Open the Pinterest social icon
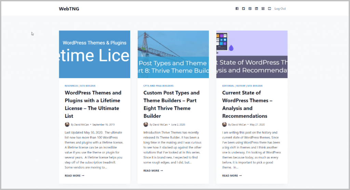Viewport: 350px width, 190px height. 250,9
